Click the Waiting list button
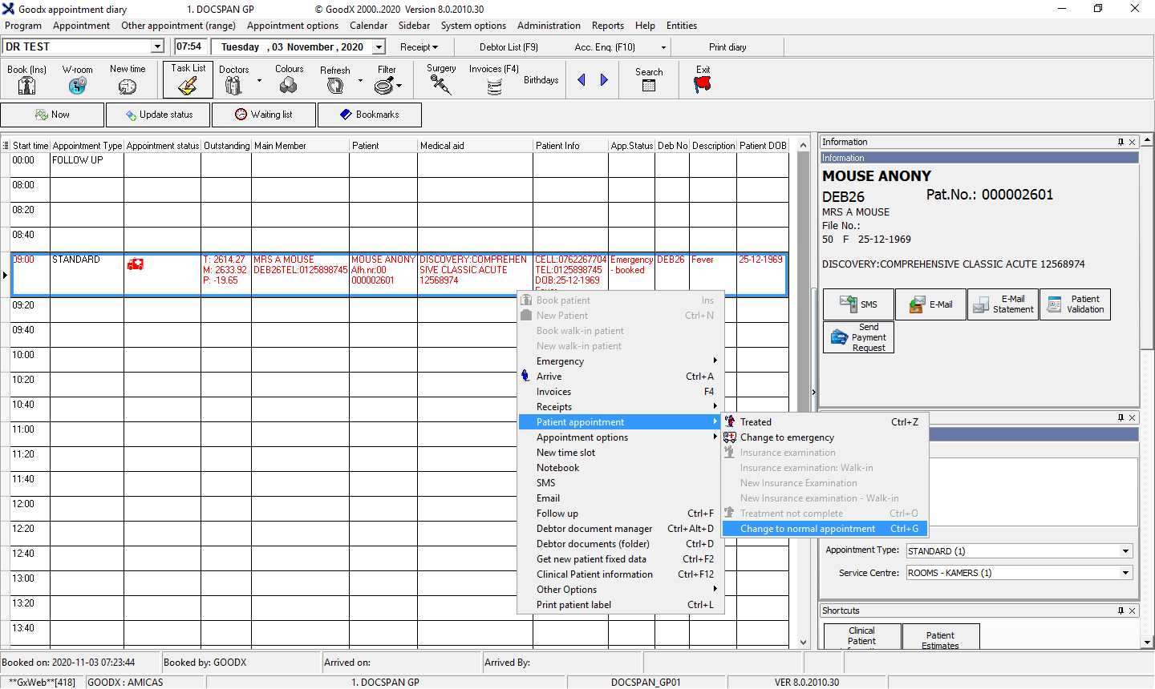The height and width of the screenshot is (689, 1155). 264,115
